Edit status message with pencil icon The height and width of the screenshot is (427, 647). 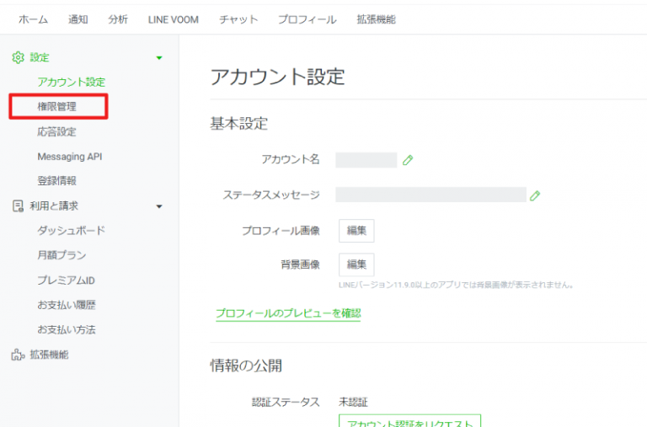(535, 195)
